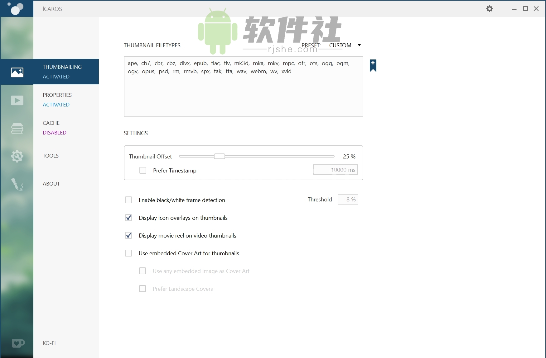Toggle the Prefer Timestamp option
546x358 pixels.
tap(143, 170)
